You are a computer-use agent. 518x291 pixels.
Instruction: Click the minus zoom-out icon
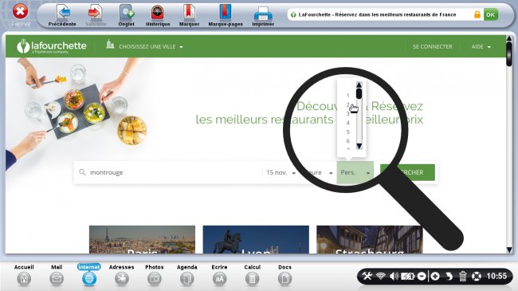[x=422, y=276]
